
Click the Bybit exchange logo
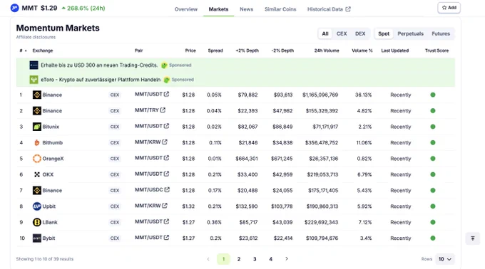coord(37,238)
